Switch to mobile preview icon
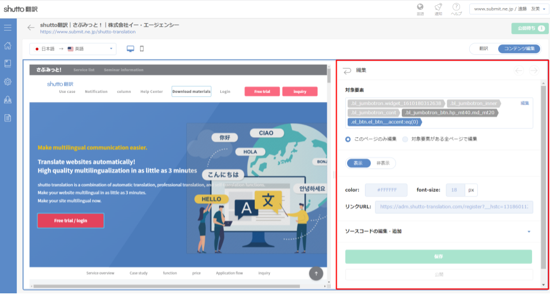 coord(142,49)
